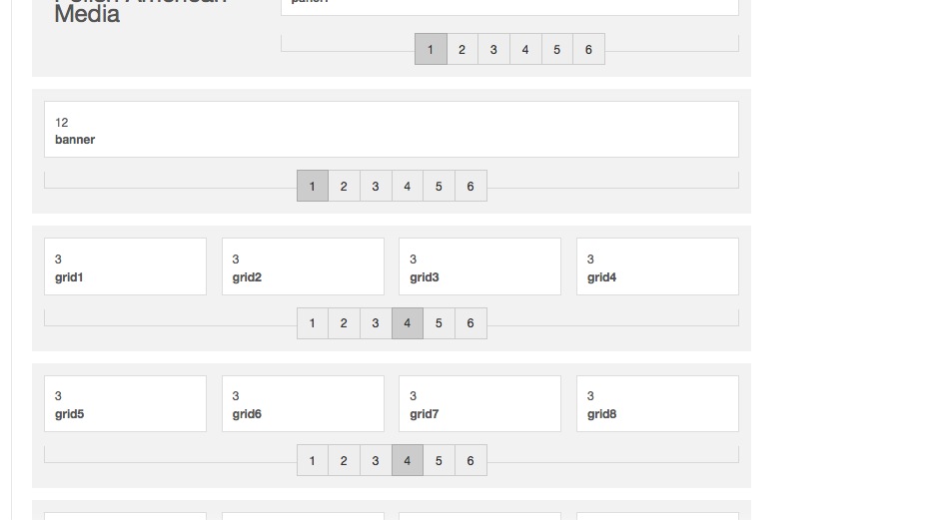Open the grid7 position box

(479, 403)
